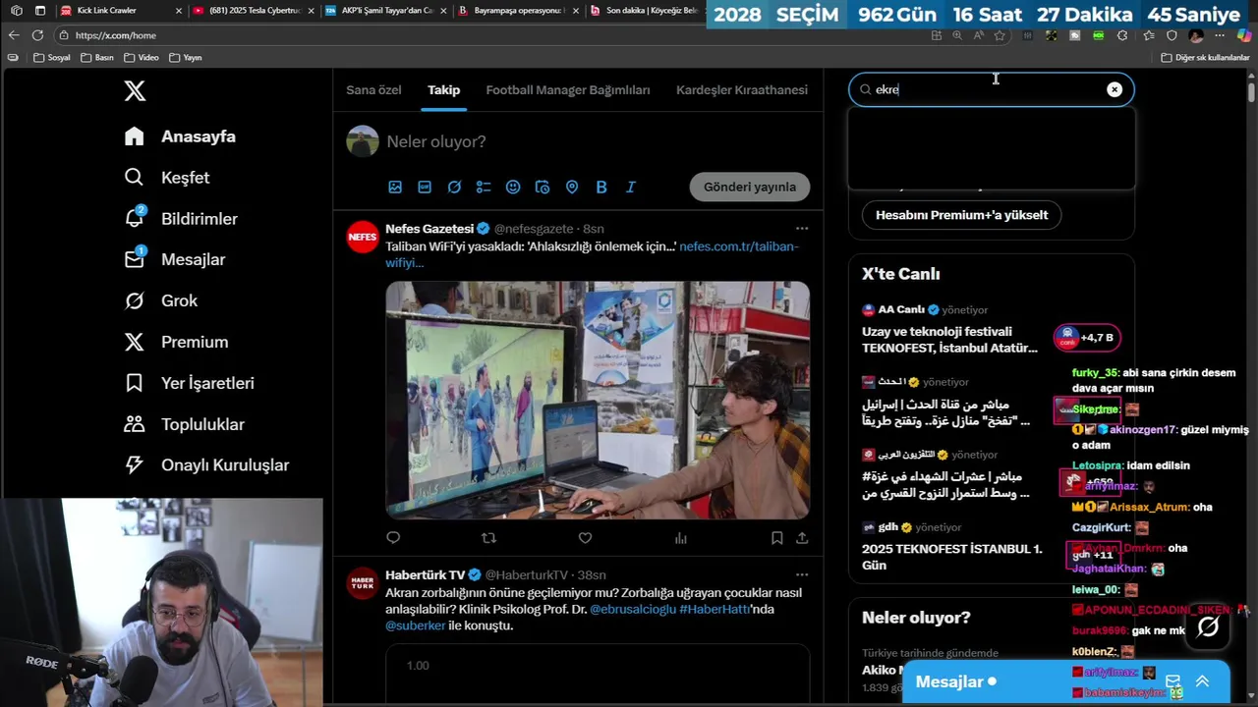Click the address bar with x.com/home

click(491, 35)
